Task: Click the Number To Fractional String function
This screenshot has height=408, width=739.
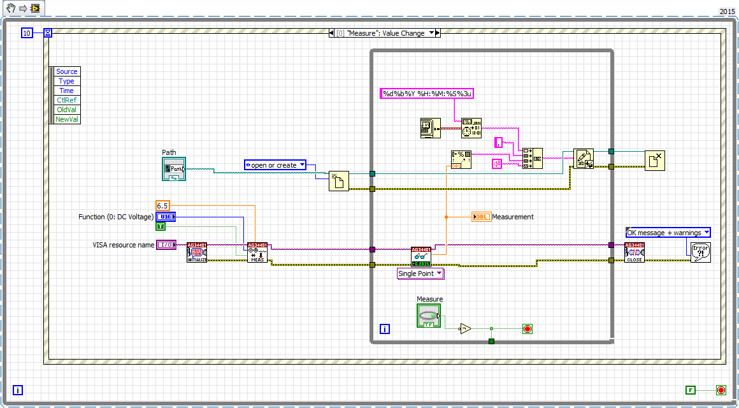Action: pyautogui.click(x=461, y=159)
